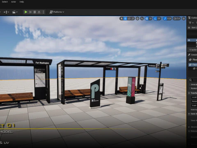Screen dimensions: 197x148
Task: Collapse the Transform section
Action: [189, 93]
